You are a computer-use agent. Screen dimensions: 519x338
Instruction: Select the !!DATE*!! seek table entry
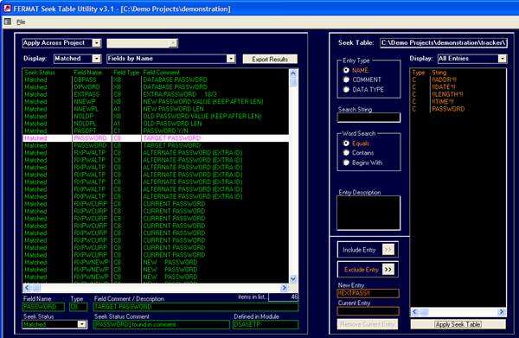(x=458, y=87)
